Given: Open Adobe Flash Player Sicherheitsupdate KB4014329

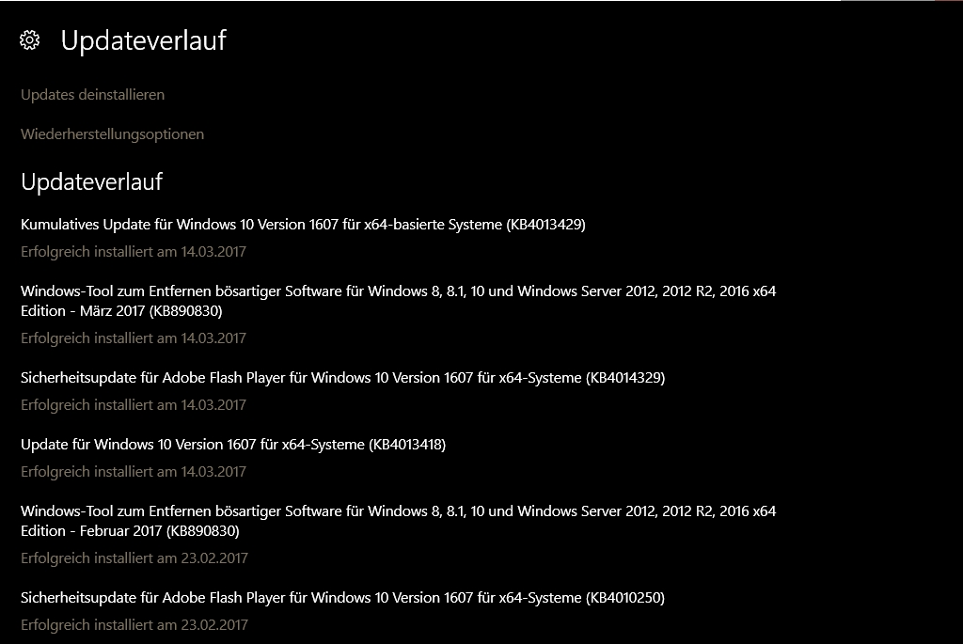Looking at the screenshot, I should coord(342,378).
